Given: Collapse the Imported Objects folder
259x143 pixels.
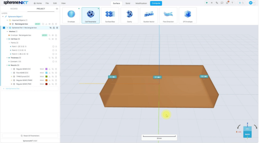Looking at the screenshot, I should (7, 20).
